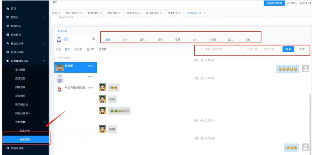The height and width of the screenshot is (155, 312).
Task: Switch to the 聊天侧边栏 page tab
Action: tap(73, 13)
